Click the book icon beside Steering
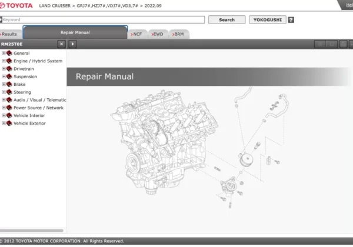This screenshot has width=353, height=247. click(x=9, y=92)
